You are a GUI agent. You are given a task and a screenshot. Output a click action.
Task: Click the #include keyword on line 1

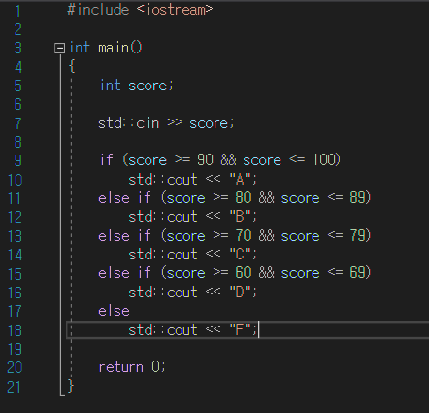(x=98, y=10)
